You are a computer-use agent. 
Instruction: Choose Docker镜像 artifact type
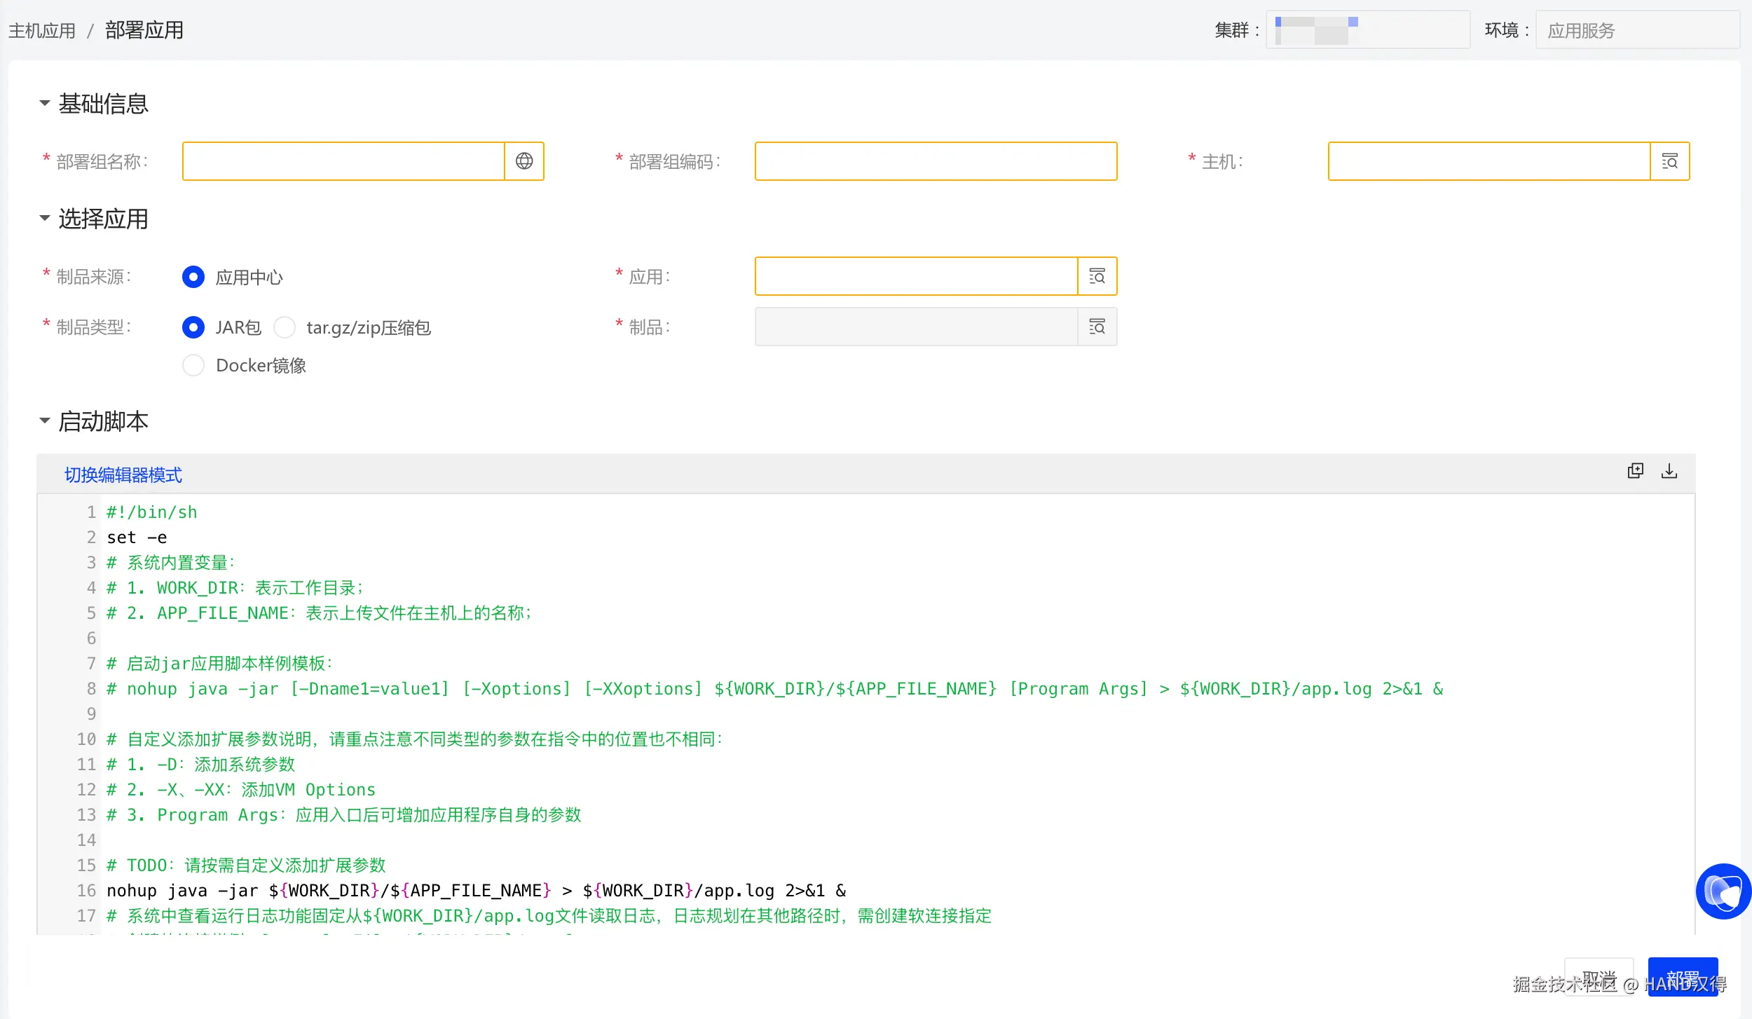coord(193,365)
